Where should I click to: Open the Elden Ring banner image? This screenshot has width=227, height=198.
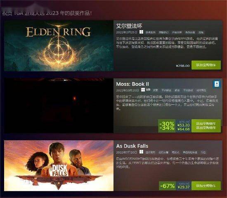pyautogui.click(x=59, y=46)
